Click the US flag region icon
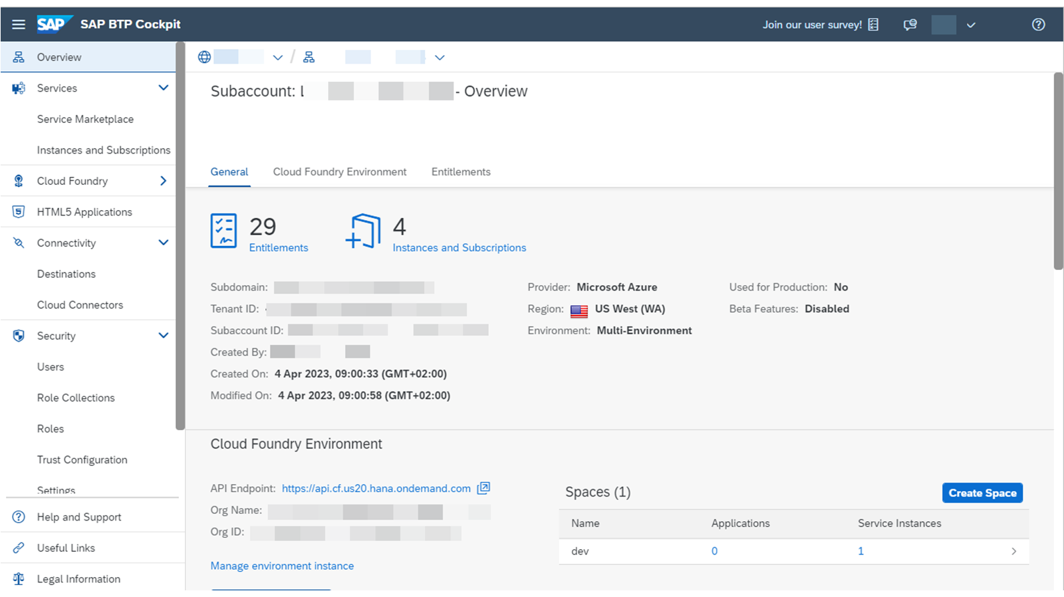1064x597 pixels. (x=579, y=310)
